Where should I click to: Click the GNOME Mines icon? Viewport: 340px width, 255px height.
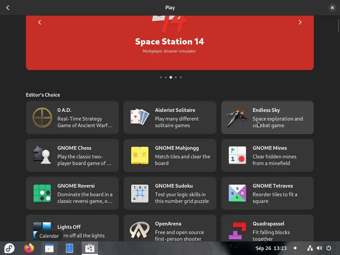(x=237, y=155)
